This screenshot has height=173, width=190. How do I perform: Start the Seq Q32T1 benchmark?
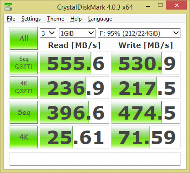tap(24, 63)
